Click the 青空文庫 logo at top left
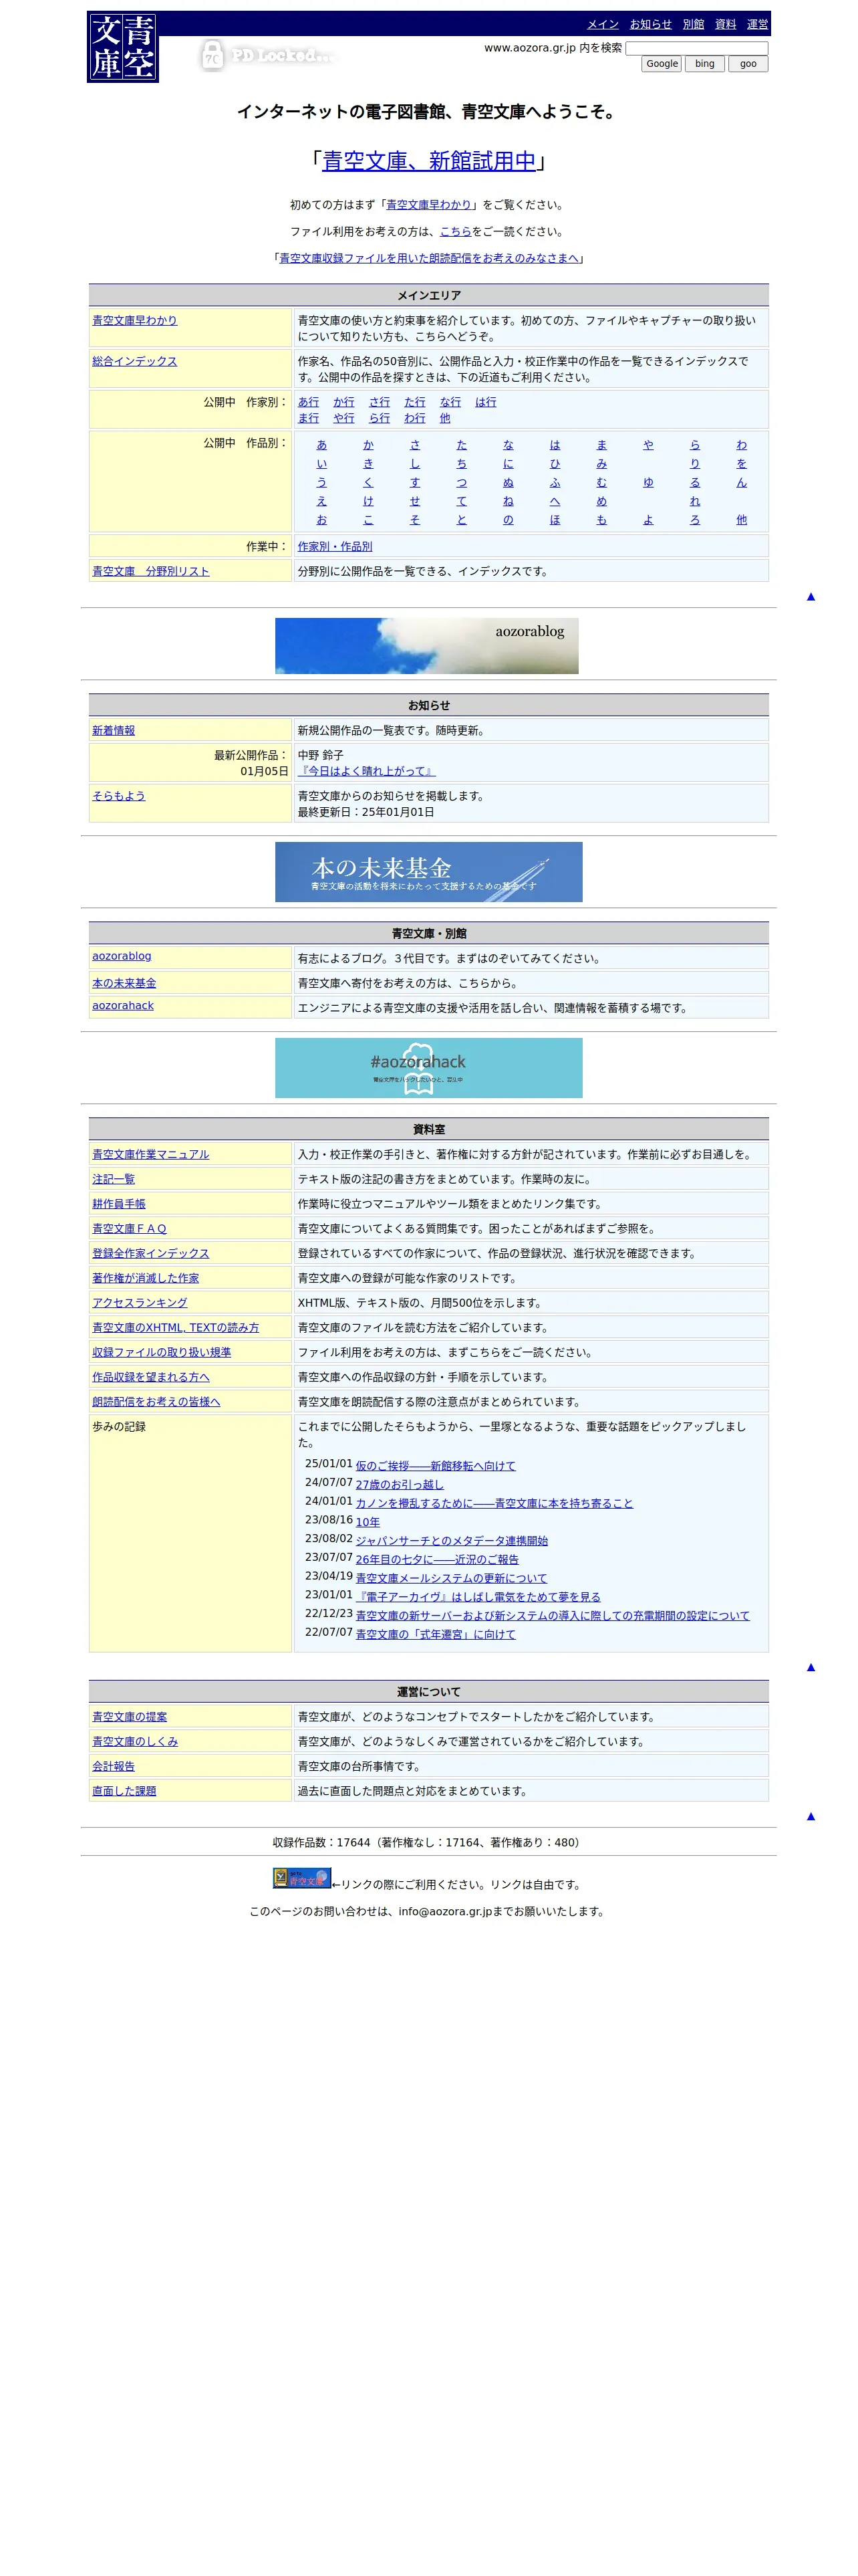 click(x=123, y=47)
